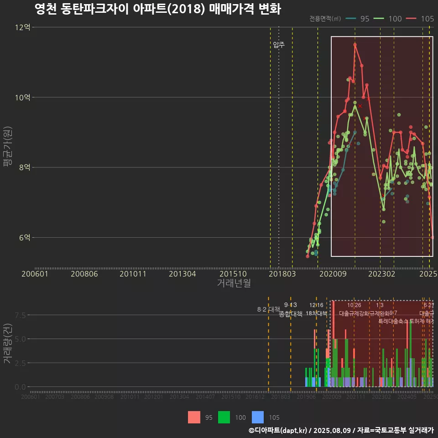Click the '6·27' policy marker label
438x438 pixels.
[x=429, y=305]
